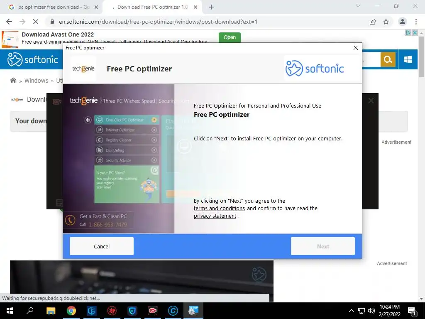Click the Cancel button in installer

pos(101,246)
